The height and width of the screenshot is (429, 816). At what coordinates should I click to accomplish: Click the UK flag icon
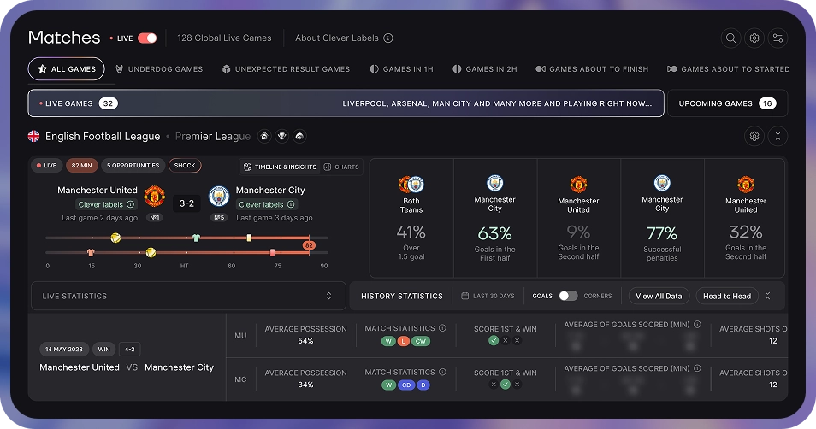point(34,136)
